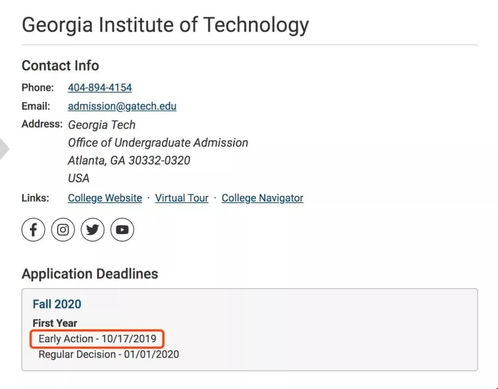Image resolution: width=498 pixels, height=389 pixels.
Task: Click Georgia Institute of Technology title
Action: pos(165,25)
